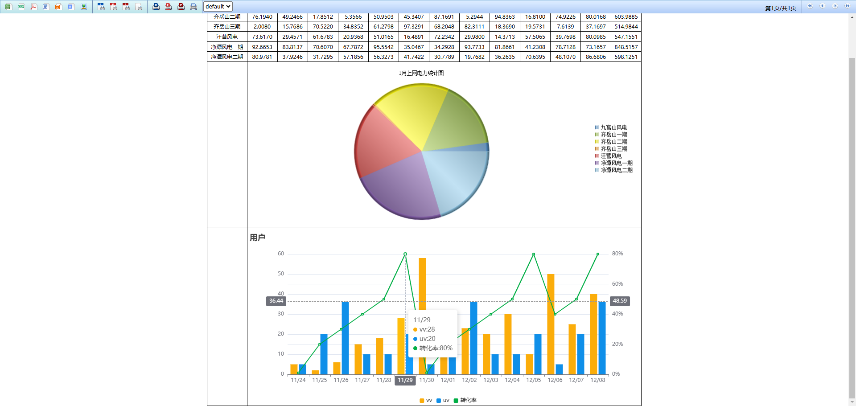The width and height of the screenshot is (856, 406).
Task: Toggle 齐岳山二期 in the pie legend
Action: pyautogui.click(x=611, y=142)
